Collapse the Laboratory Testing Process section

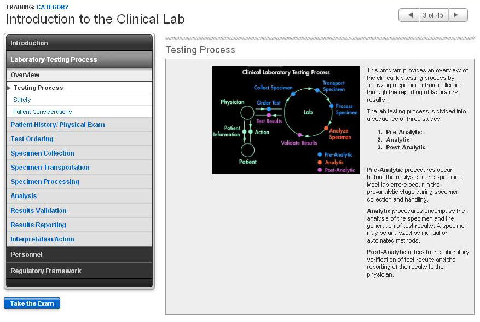point(79,60)
